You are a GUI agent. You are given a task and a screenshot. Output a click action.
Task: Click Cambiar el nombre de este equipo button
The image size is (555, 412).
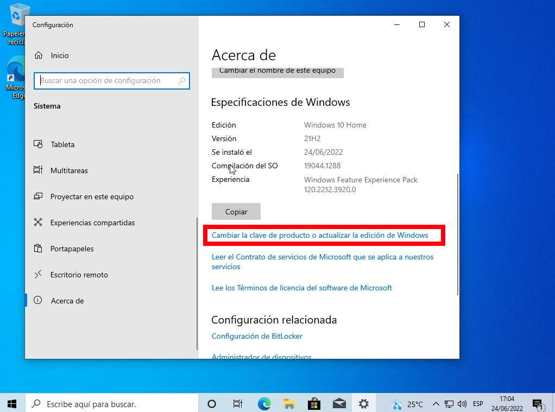pos(277,73)
